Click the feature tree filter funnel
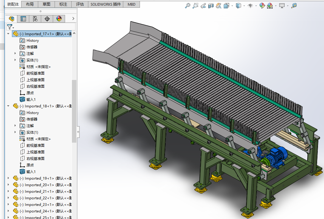 tap(10, 27)
